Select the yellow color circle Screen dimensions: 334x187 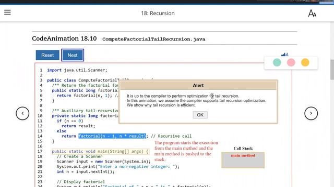[305, 62]
